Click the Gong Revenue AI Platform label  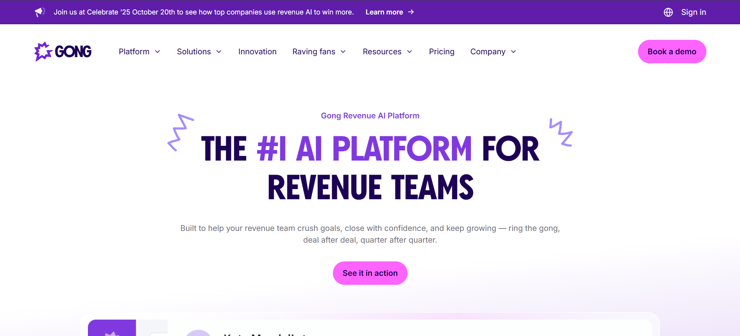(x=370, y=116)
